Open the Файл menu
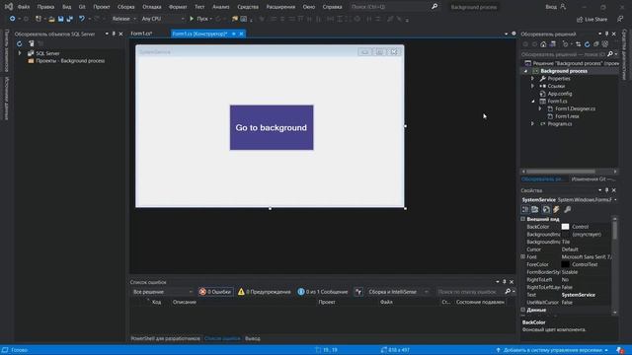The width and height of the screenshot is (632, 355). tap(24, 7)
